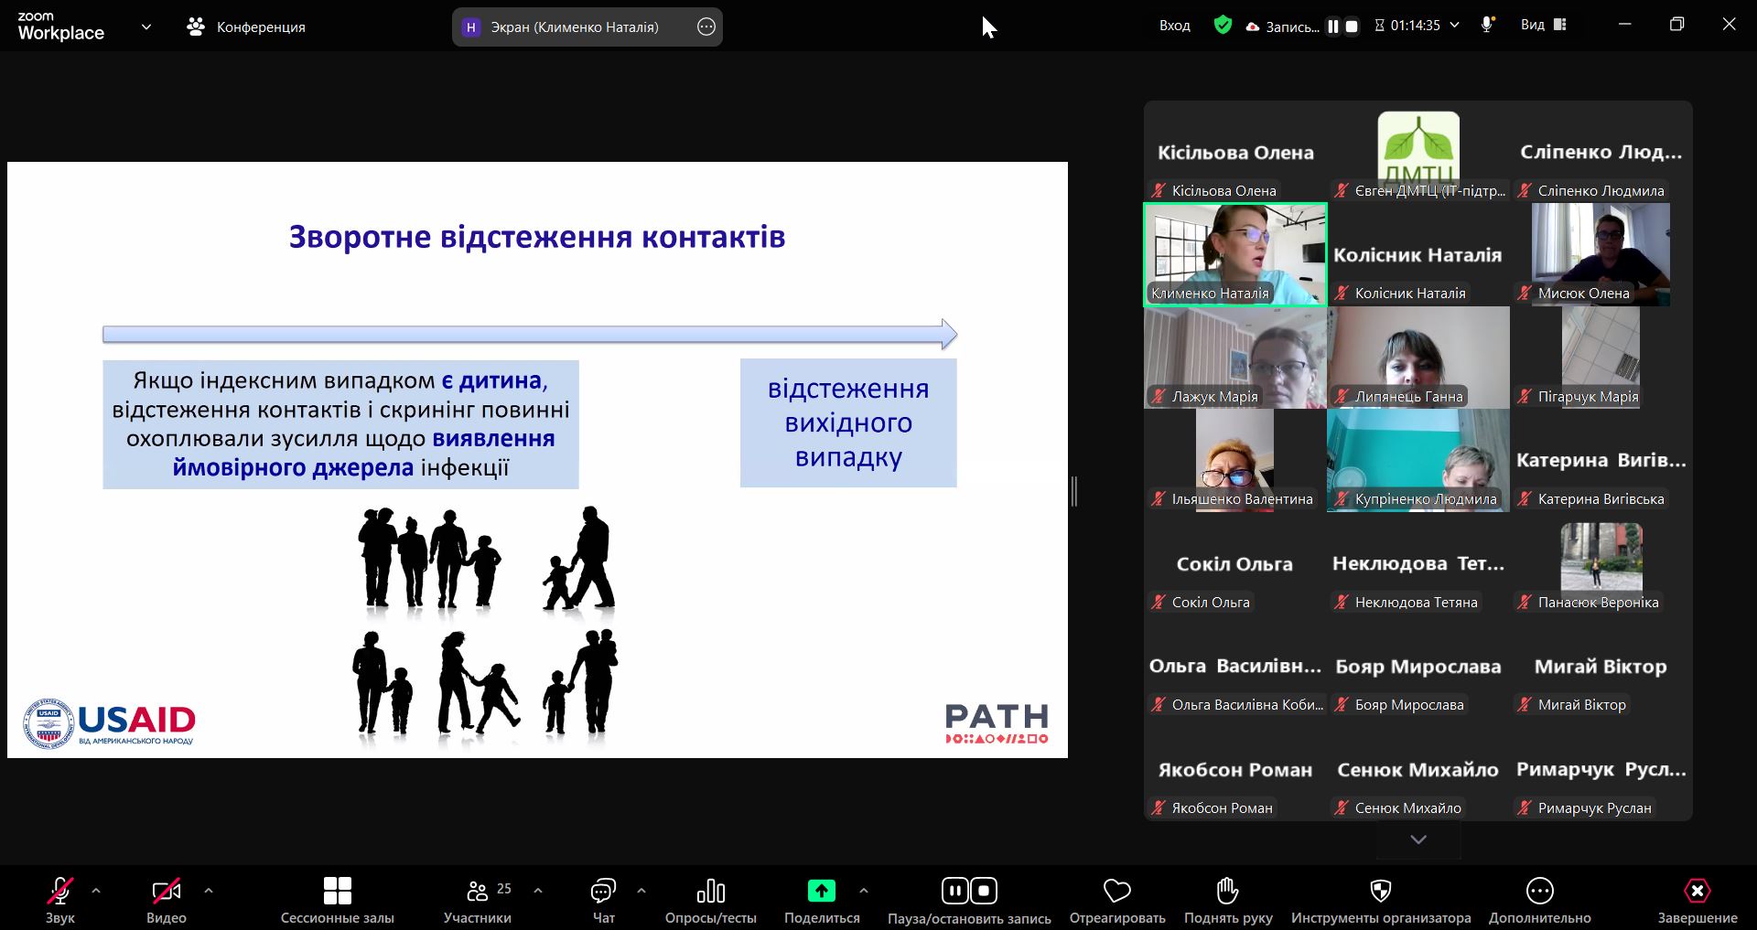This screenshot has height=930, width=1757.
Task: Toggle camera with Видео button
Action: [166, 891]
